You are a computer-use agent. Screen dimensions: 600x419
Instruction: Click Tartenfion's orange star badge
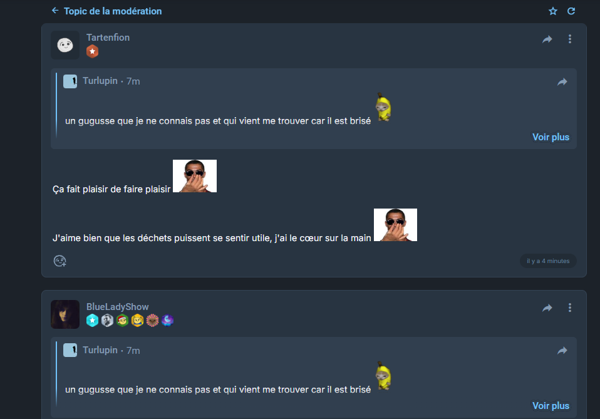click(x=92, y=51)
